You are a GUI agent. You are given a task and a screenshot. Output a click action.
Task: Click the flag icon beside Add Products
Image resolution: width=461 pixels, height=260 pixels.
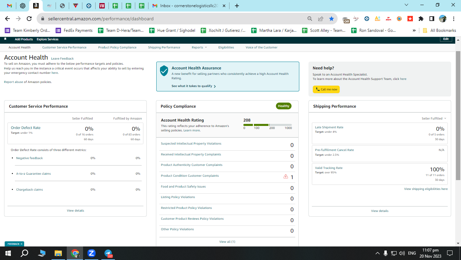click(x=5, y=39)
